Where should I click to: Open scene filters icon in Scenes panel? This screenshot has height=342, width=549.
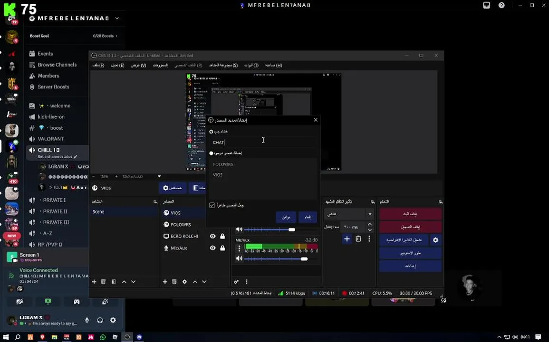pos(114,282)
